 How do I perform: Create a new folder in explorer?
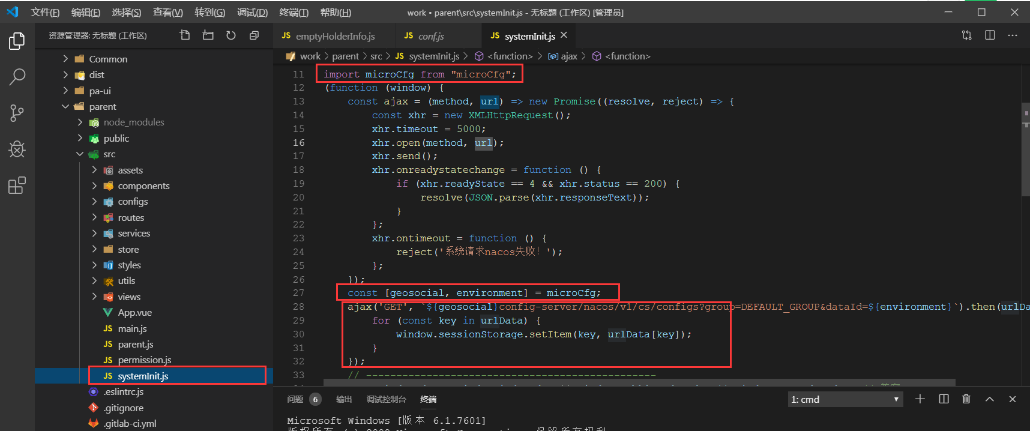pos(208,35)
